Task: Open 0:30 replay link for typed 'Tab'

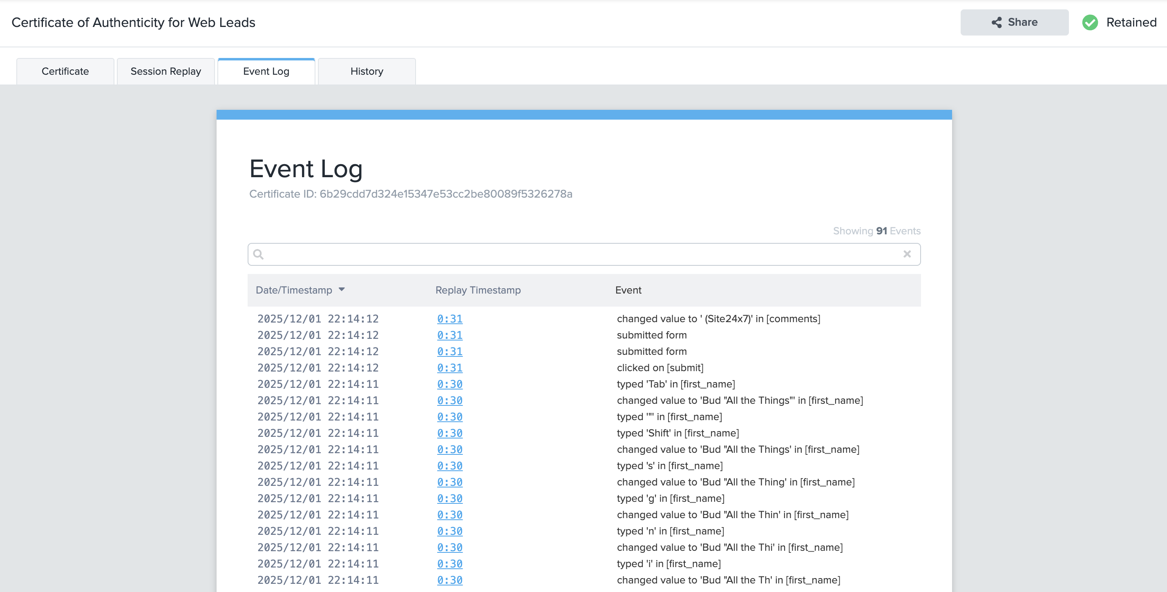Action: click(449, 384)
